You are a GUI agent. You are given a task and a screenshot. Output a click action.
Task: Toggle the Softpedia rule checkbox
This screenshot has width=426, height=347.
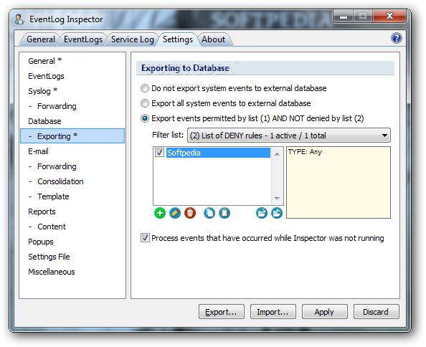click(159, 152)
